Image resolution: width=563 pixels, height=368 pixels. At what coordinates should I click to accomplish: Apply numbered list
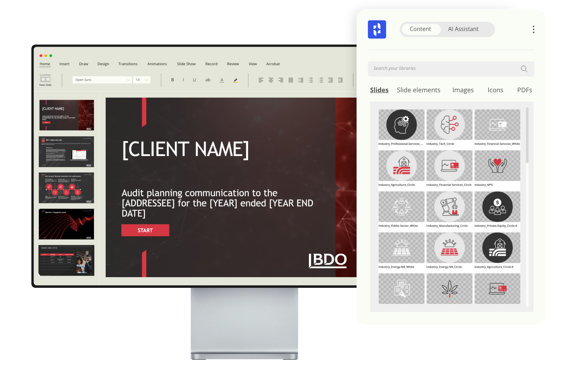321,80
